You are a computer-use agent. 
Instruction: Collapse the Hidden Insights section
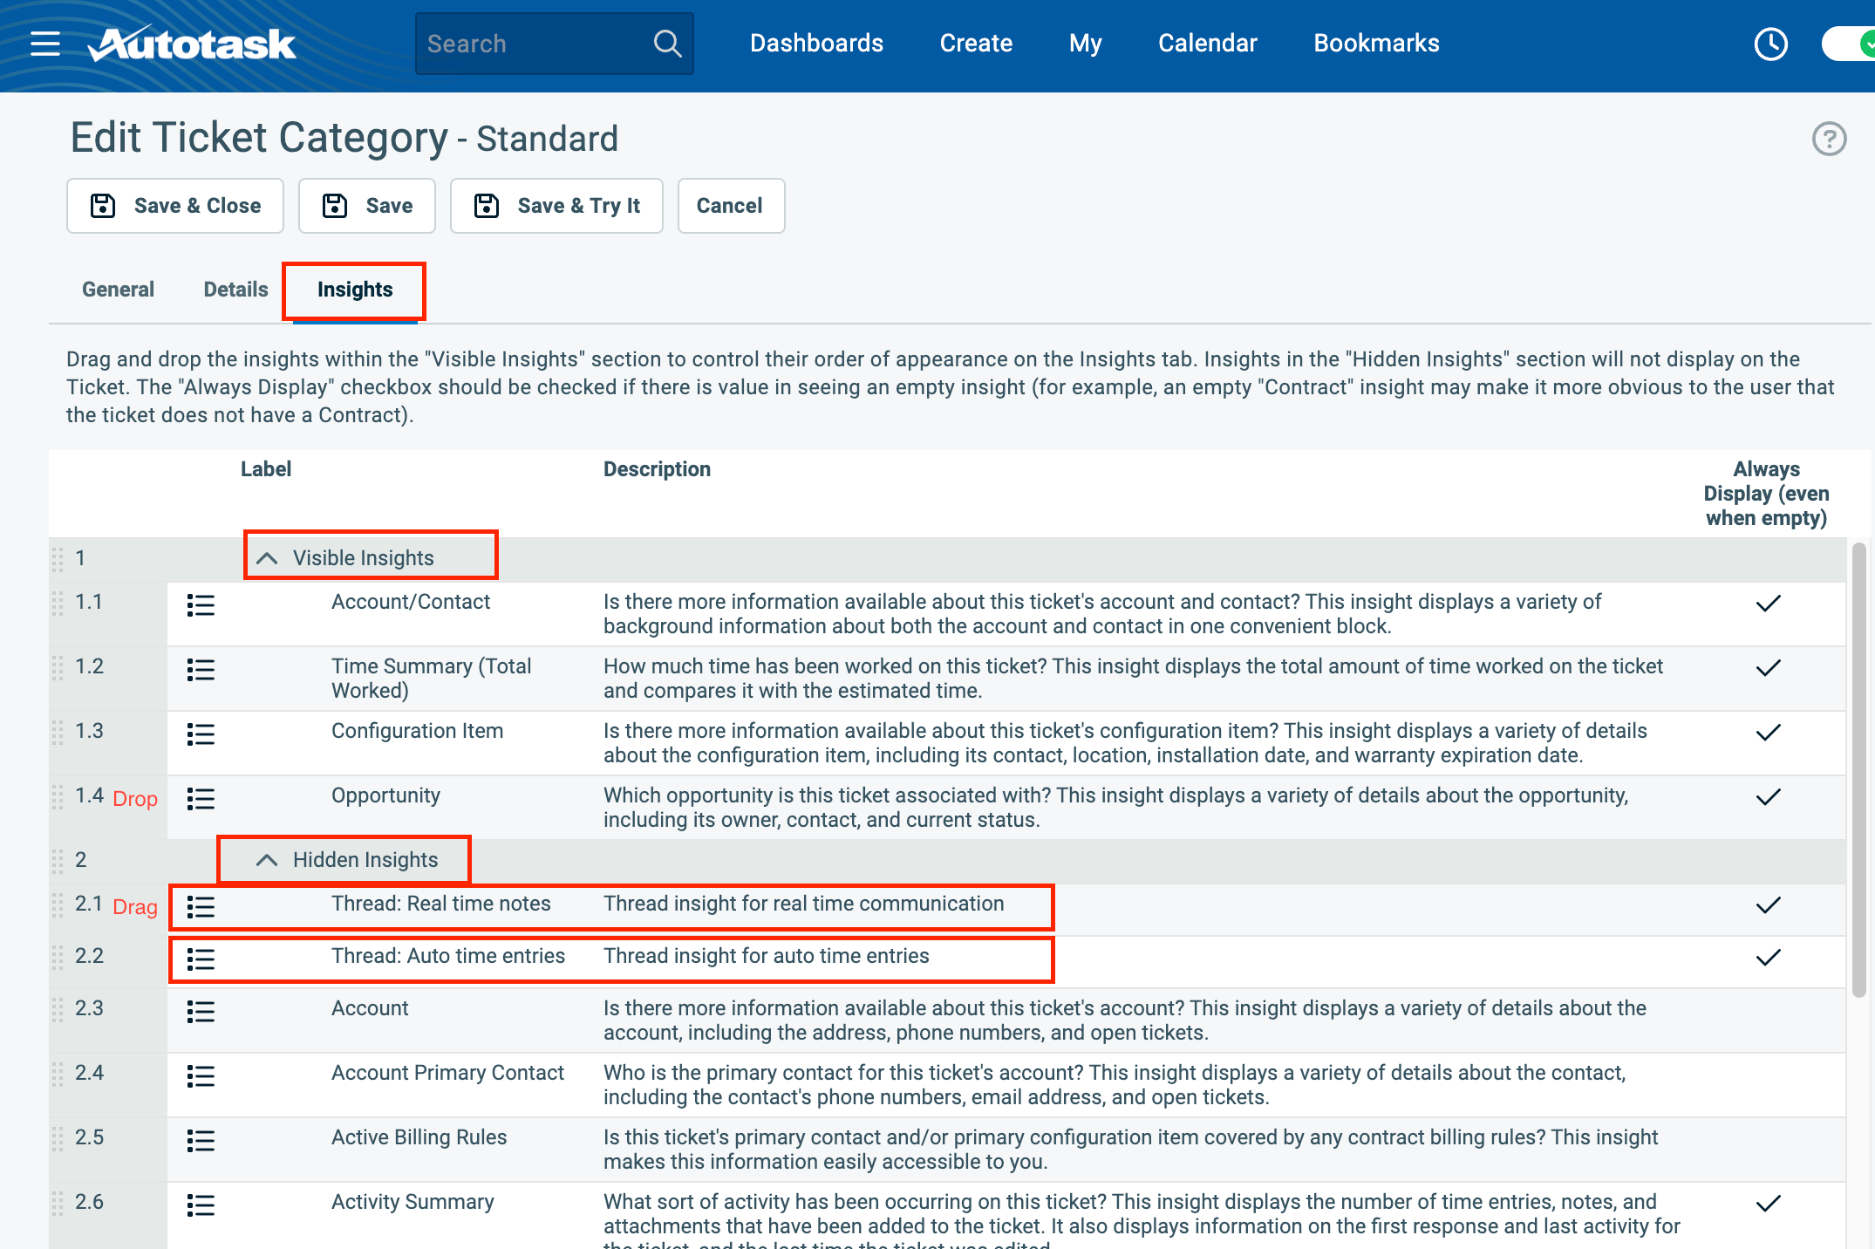point(267,860)
